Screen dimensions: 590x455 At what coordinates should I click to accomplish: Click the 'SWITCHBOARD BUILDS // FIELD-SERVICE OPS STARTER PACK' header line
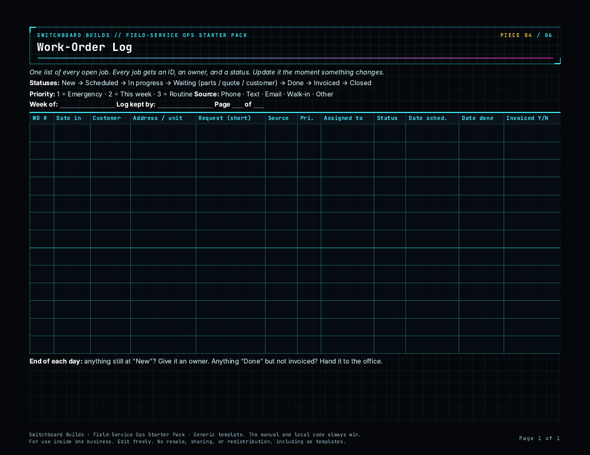point(142,35)
